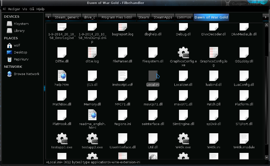Viewport: 270px width, 166px height.
Task: Jump to Steam path segment
Action: coord(143,17)
